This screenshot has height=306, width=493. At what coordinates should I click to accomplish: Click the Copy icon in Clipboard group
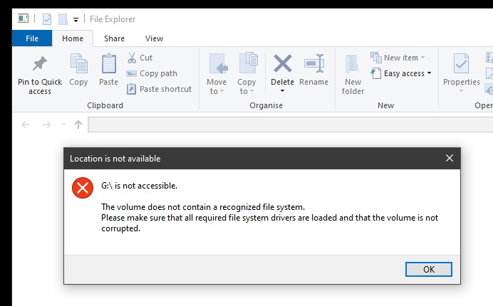pyautogui.click(x=78, y=65)
